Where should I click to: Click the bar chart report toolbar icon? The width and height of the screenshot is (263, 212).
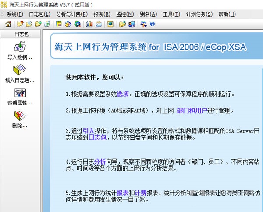(x=89, y=24)
